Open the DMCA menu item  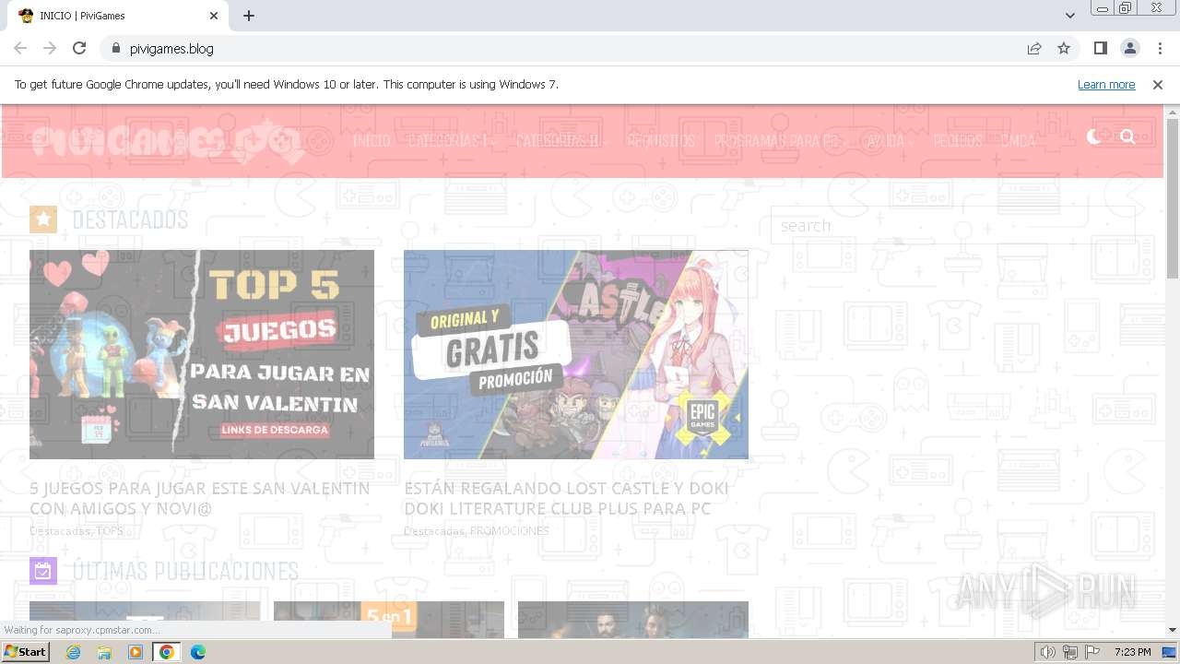tap(1019, 141)
